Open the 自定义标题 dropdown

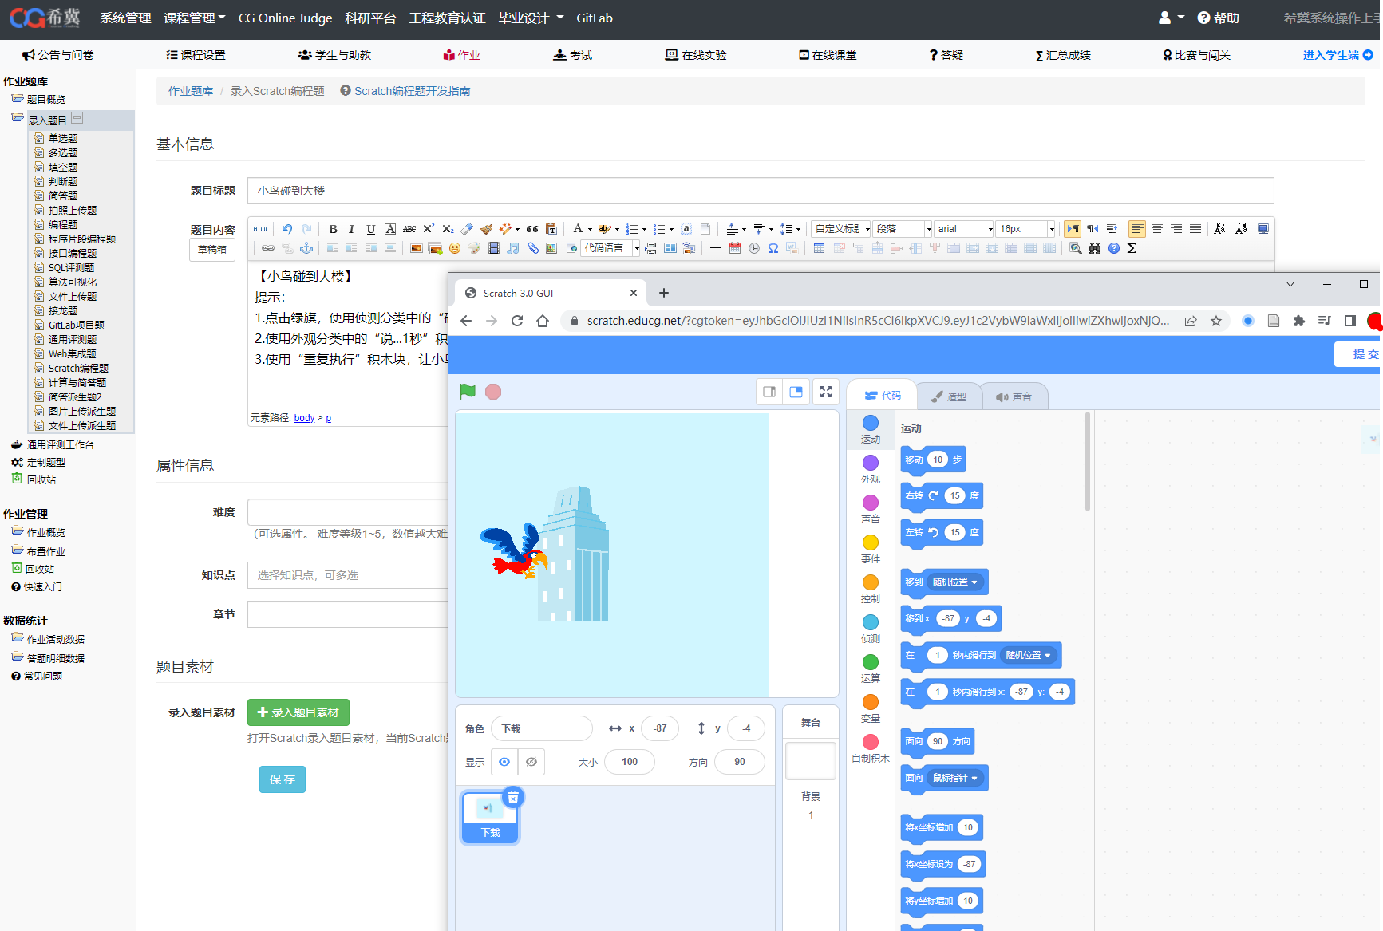pyautogui.click(x=841, y=229)
